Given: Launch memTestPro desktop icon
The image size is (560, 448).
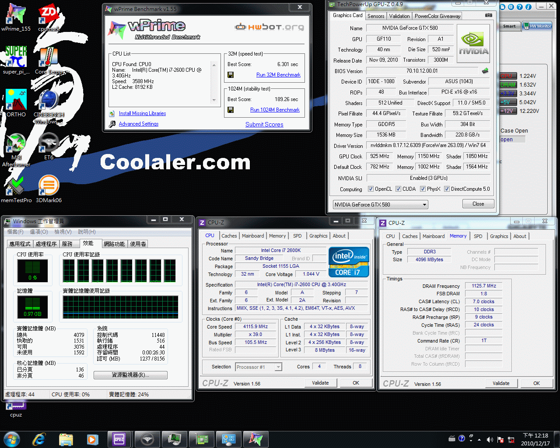Looking at the screenshot, I should pos(16,189).
